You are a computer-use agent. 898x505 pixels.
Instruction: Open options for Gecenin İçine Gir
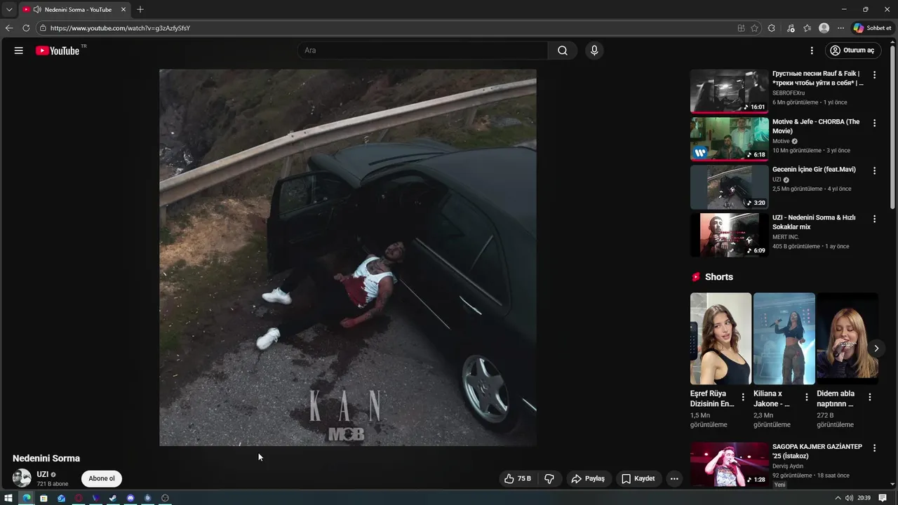coord(874,170)
